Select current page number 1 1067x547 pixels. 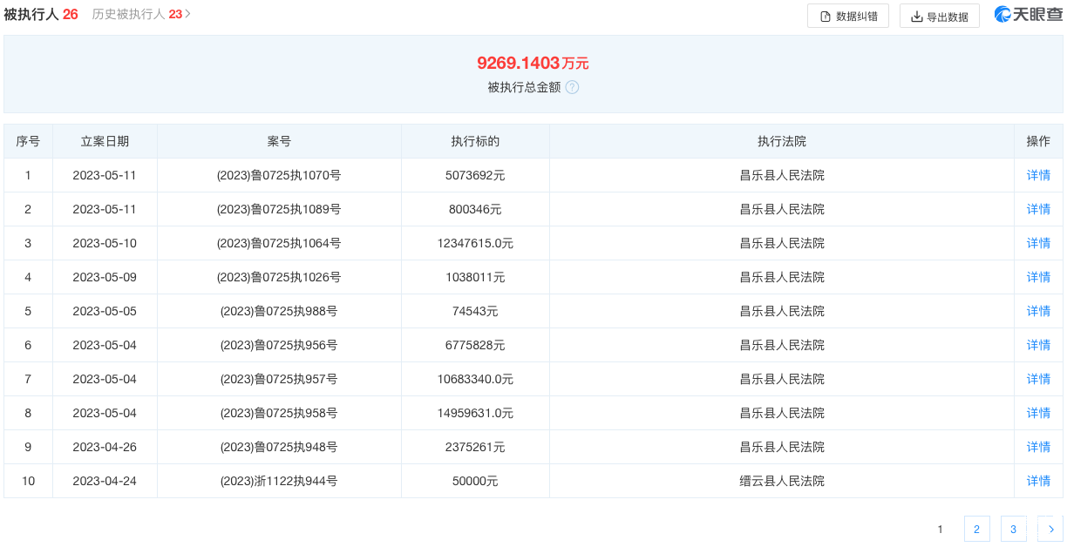click(940, 529)
